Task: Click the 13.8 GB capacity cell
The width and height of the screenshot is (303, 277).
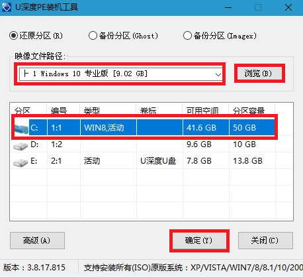Action: tap(247, 161)
